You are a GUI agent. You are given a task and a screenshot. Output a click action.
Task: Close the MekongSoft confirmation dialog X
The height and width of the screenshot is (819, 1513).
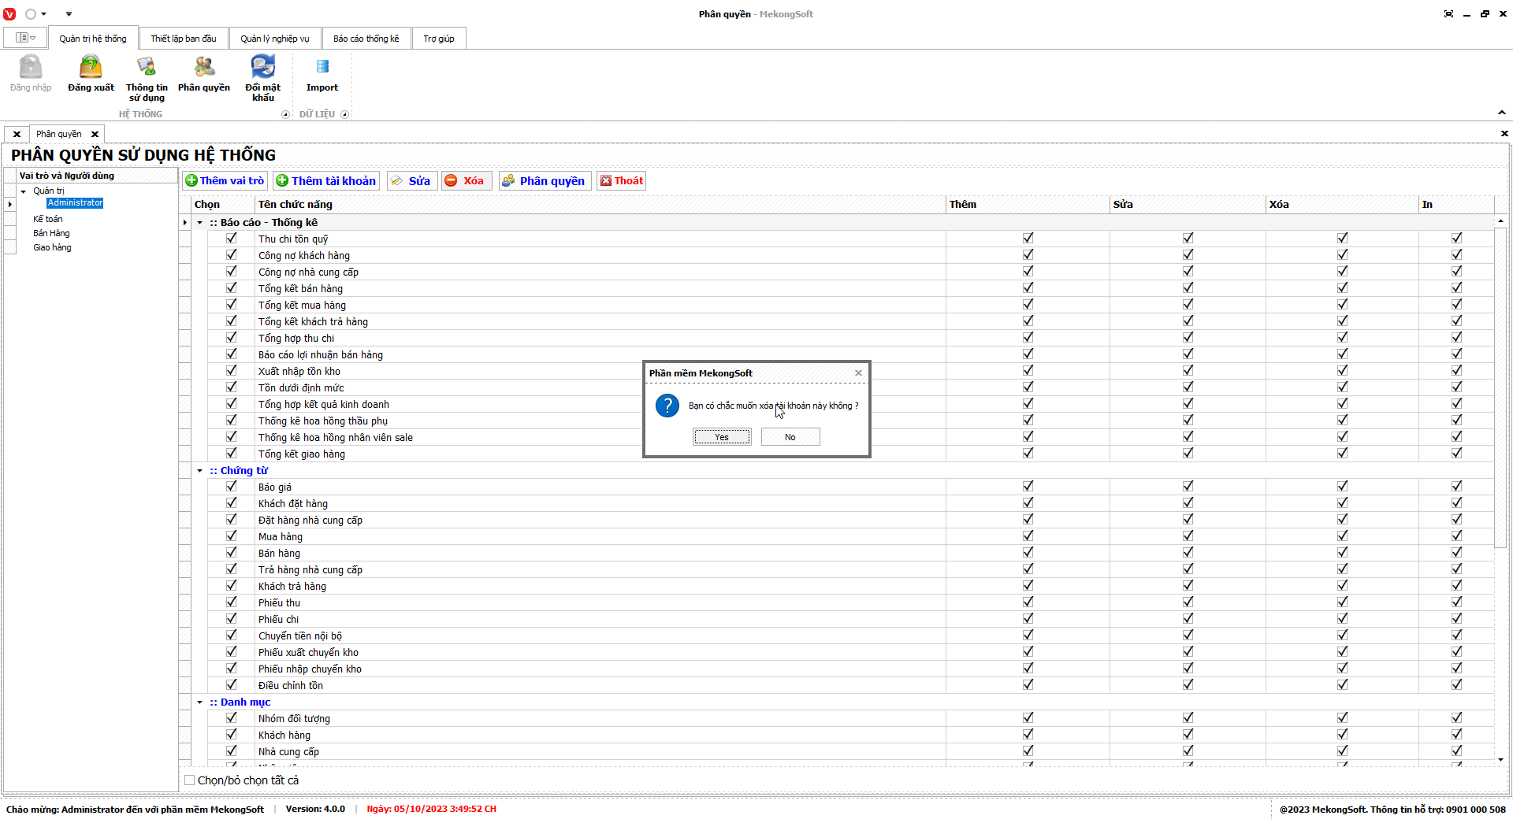pos(858,373)
